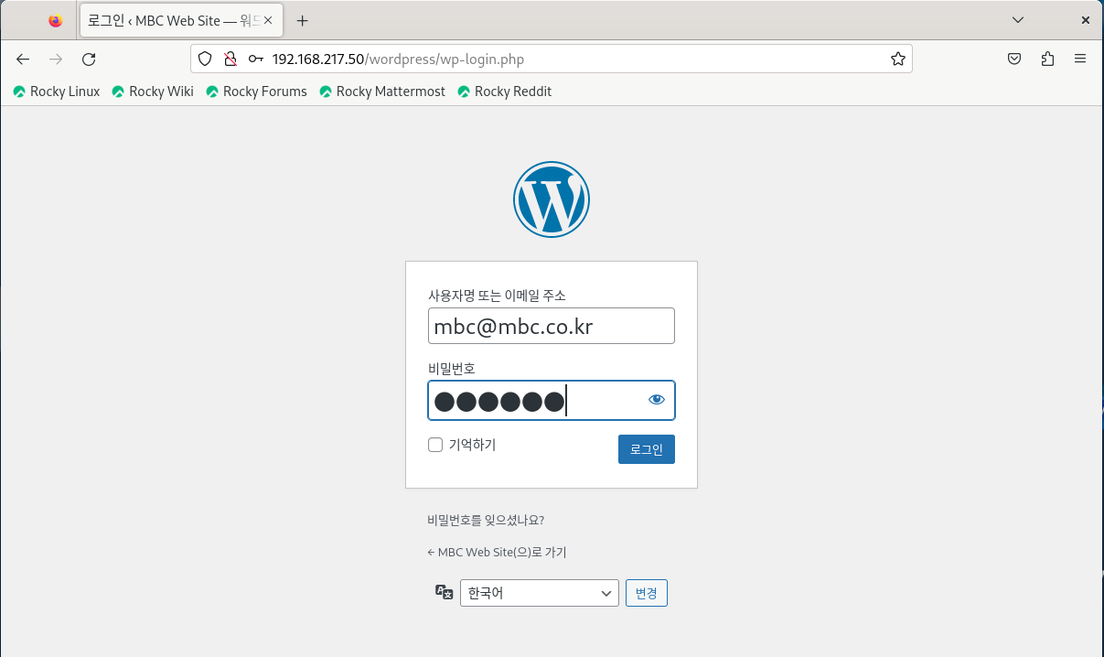Check the 기억하기 remember me checkbox

tap(435, 446)
